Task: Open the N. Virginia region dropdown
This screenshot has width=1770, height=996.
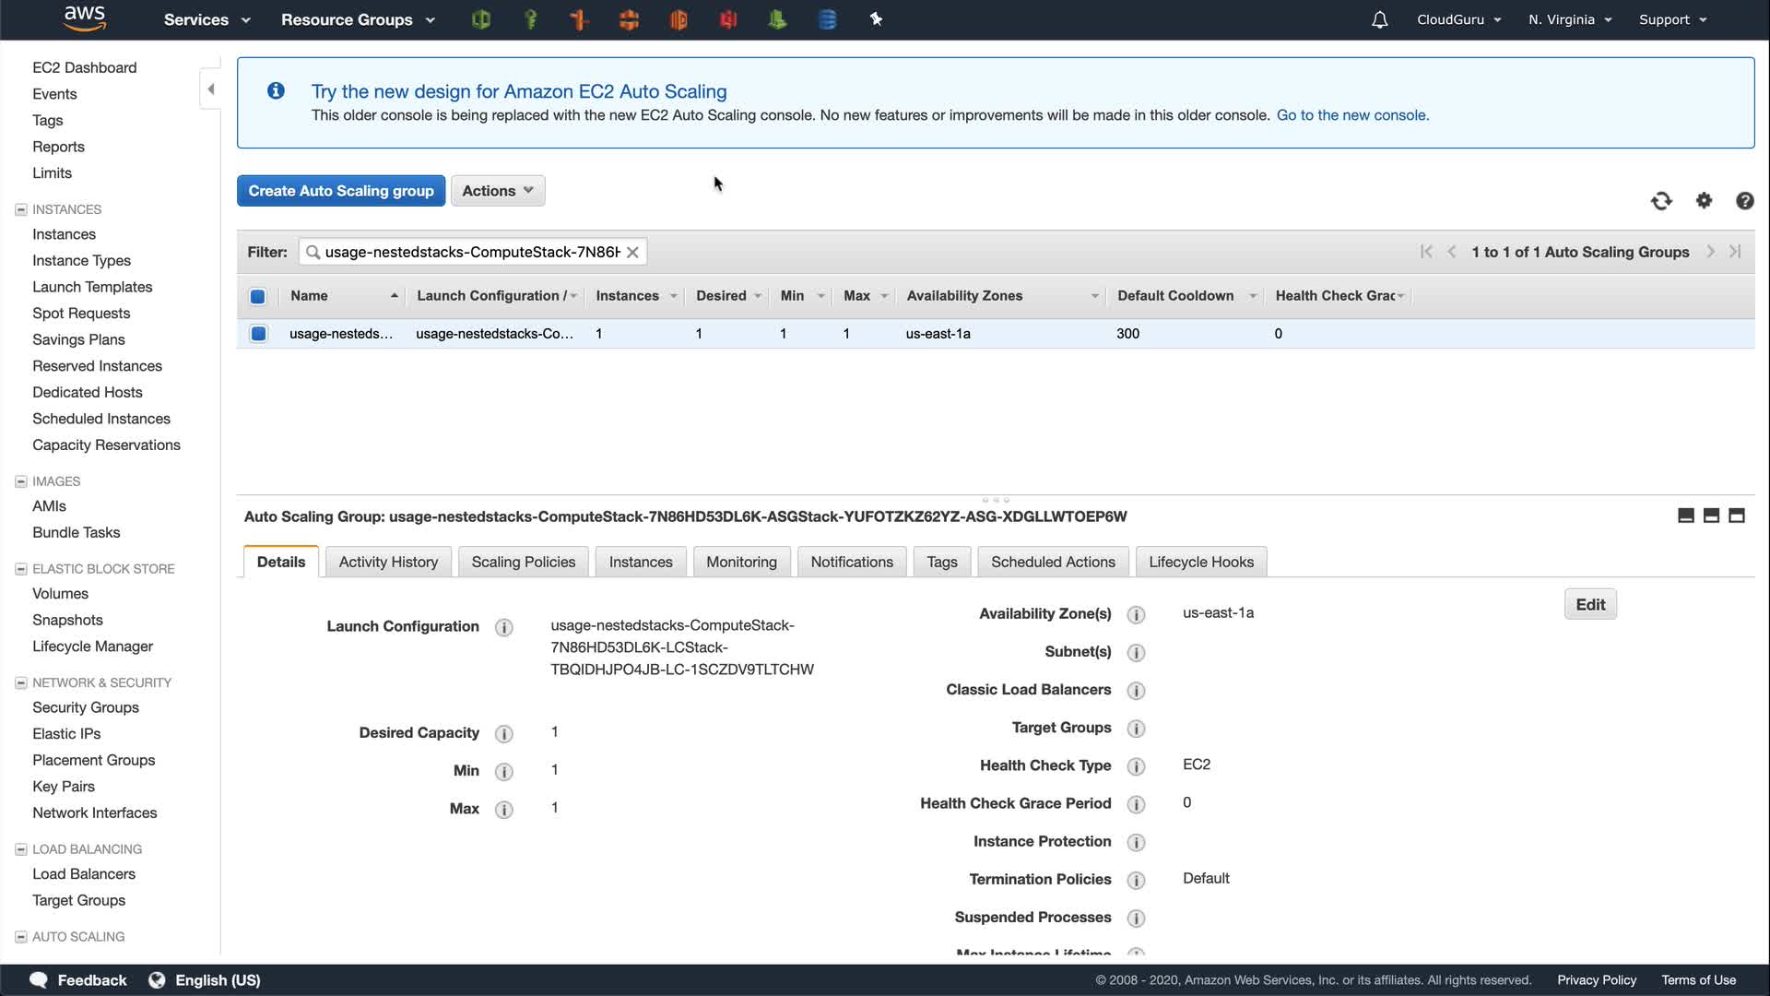Action: 1569,19
